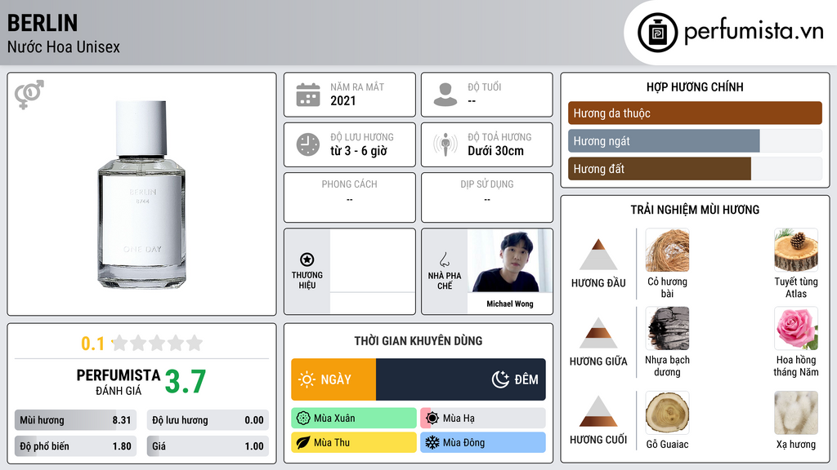The height and width of the screenshot is (470, 837).
Task: Open the Cỏ hương bài note image
Action: (667, 250)
